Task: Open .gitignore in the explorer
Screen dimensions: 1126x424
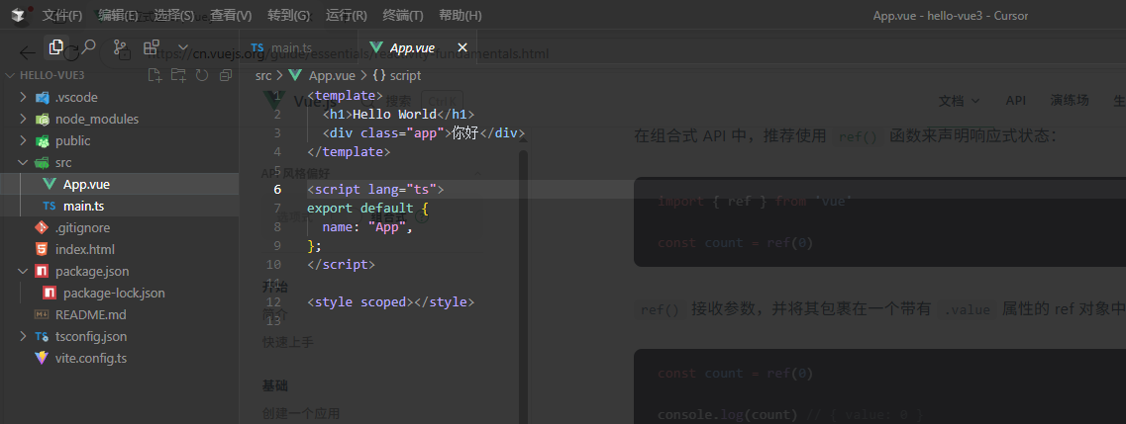Action: point(119,227)
